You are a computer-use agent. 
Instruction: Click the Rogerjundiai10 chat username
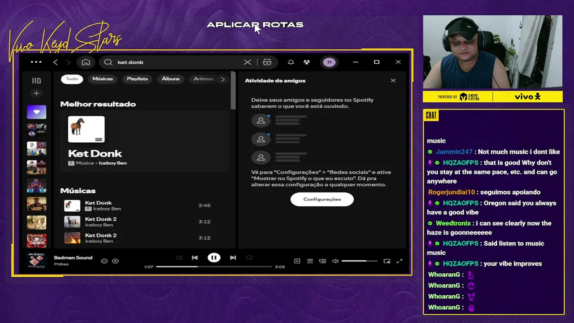(452, 192)
